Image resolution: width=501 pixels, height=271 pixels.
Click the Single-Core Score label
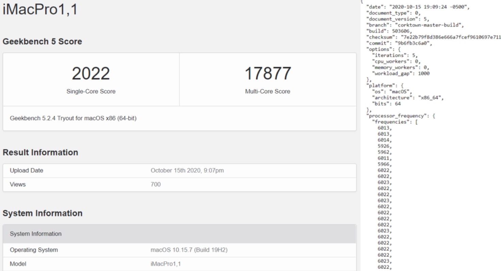click(91, 91)
